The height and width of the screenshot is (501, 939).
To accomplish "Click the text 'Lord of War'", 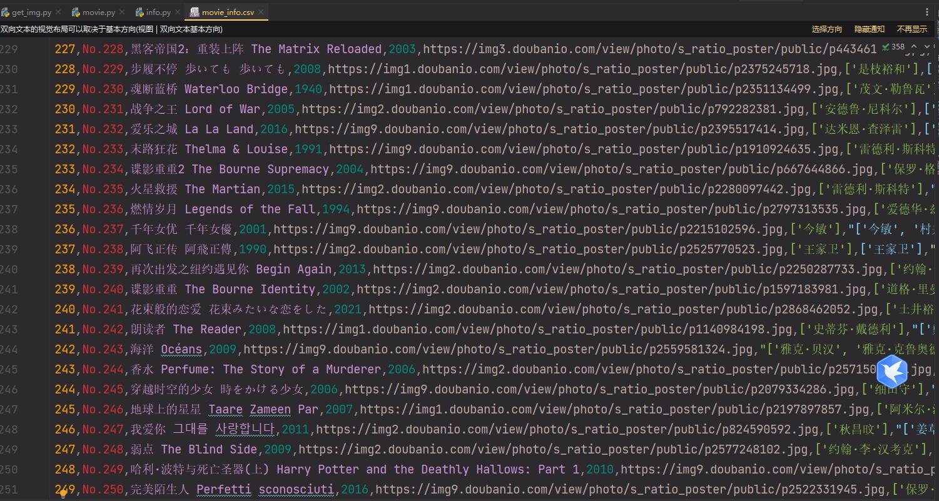I will (x=222, y=109).
